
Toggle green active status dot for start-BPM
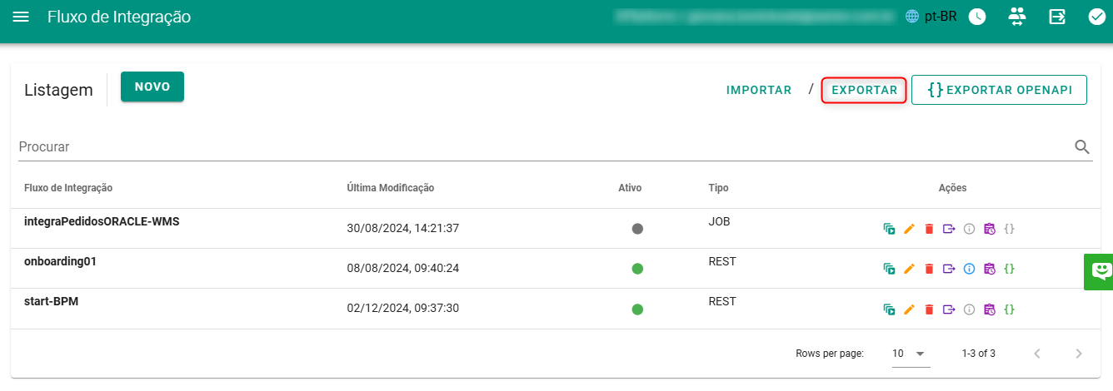[x=637, y=309]
